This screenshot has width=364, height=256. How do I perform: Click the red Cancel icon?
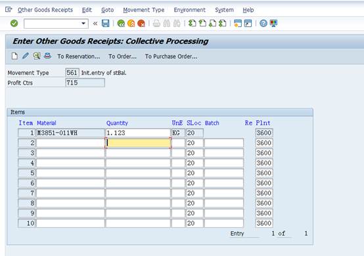pyautogui.click(x=141, y=23)
